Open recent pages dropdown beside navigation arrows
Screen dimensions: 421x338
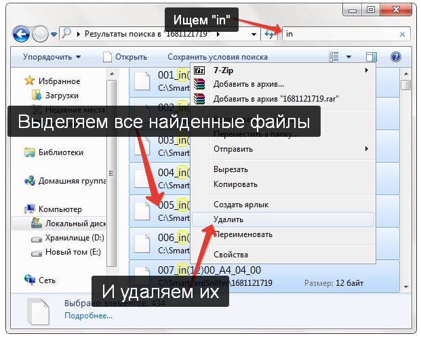coord(54,35)
